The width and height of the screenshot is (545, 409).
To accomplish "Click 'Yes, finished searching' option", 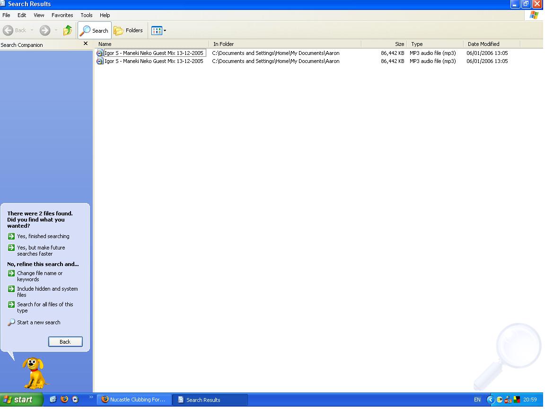I will click(x=43, y=236).
